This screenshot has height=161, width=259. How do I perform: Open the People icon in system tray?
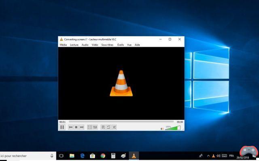(x=201, y=156)
